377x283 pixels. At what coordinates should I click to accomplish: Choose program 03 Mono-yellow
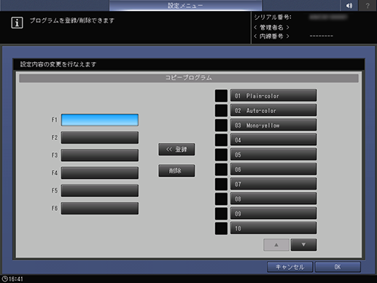[273, 125]
